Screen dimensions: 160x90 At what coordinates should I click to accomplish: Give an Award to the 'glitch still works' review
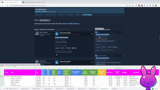[x=115, y=47]
